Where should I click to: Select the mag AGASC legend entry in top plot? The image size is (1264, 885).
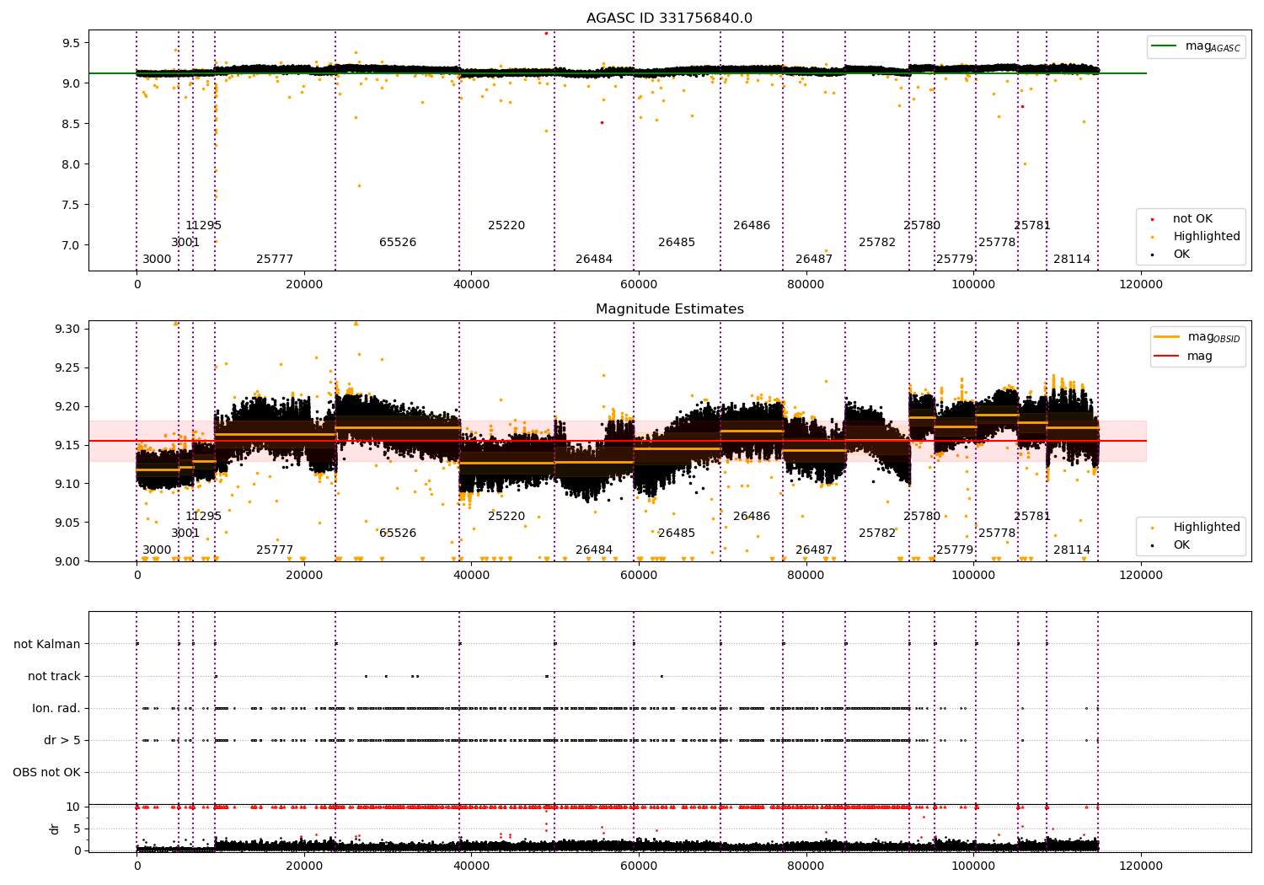1197,46
